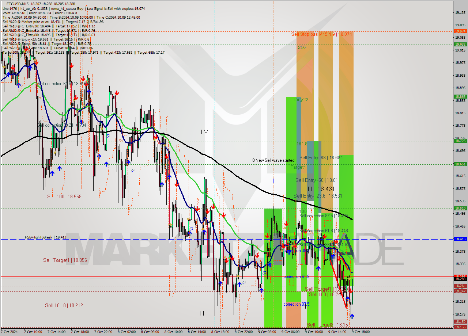Click the 18.215 price scale value
468x336 pixels.
(x=460, y=301)
